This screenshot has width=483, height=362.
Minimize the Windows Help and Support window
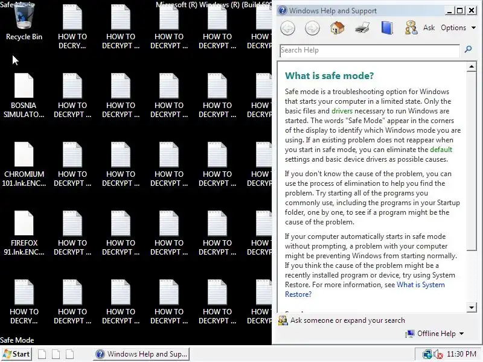coord(449,11)
